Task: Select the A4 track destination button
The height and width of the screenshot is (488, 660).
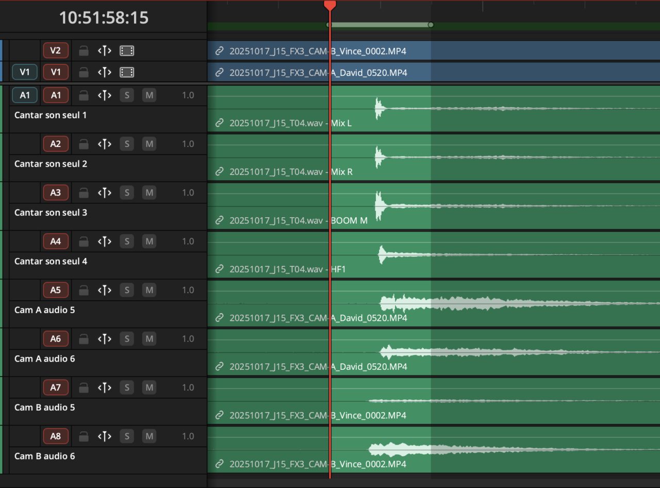Action: [x=56, y=241]
